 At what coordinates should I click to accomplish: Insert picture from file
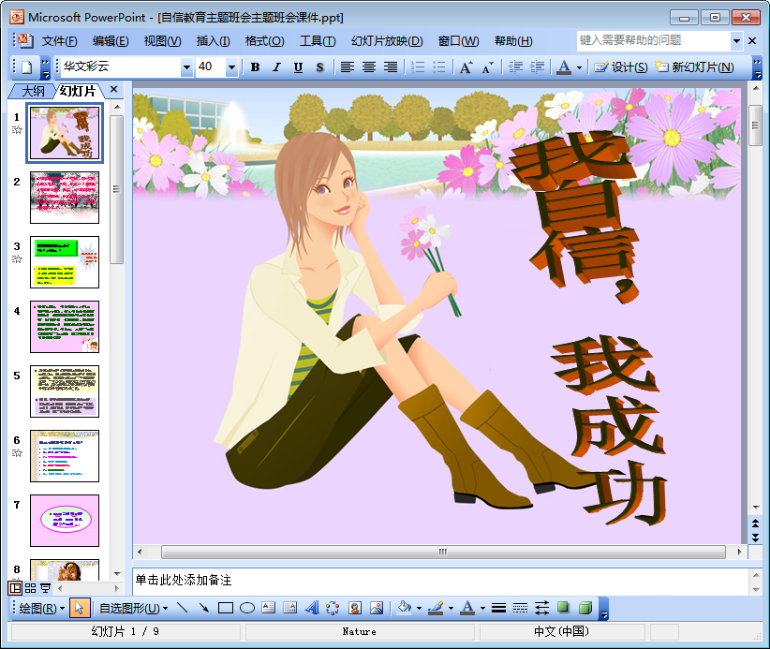377,608
